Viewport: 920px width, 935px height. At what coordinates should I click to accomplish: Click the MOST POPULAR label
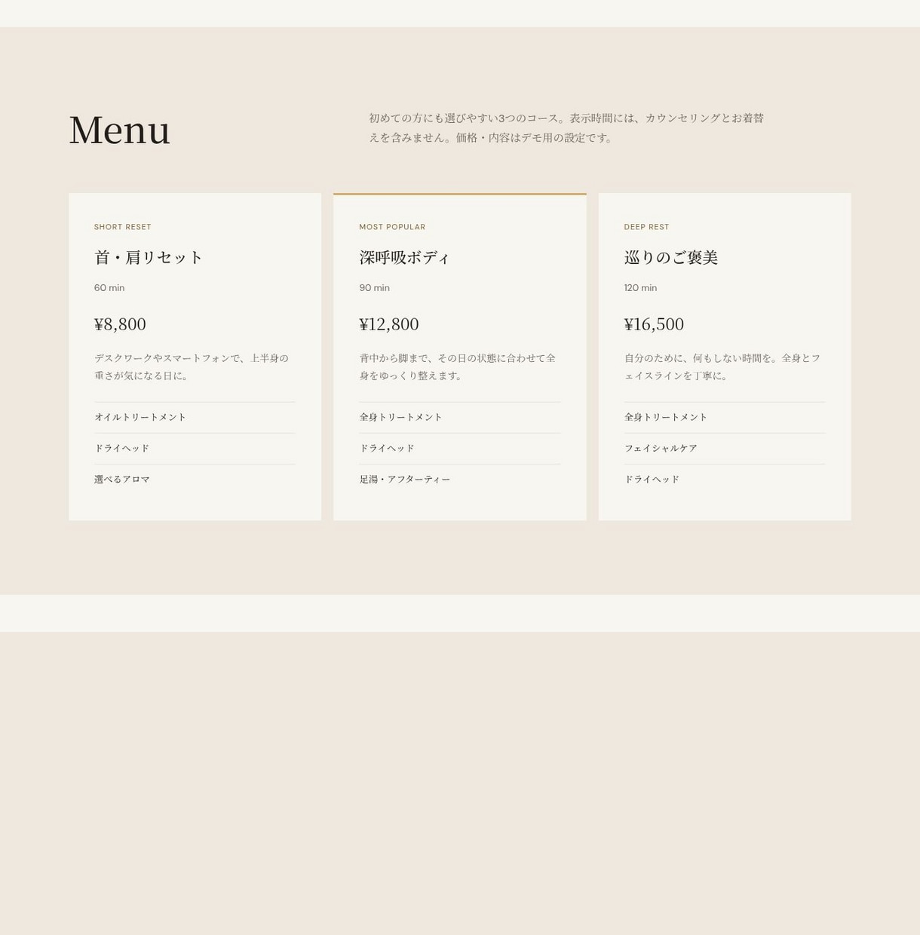[x=392, y=227]
